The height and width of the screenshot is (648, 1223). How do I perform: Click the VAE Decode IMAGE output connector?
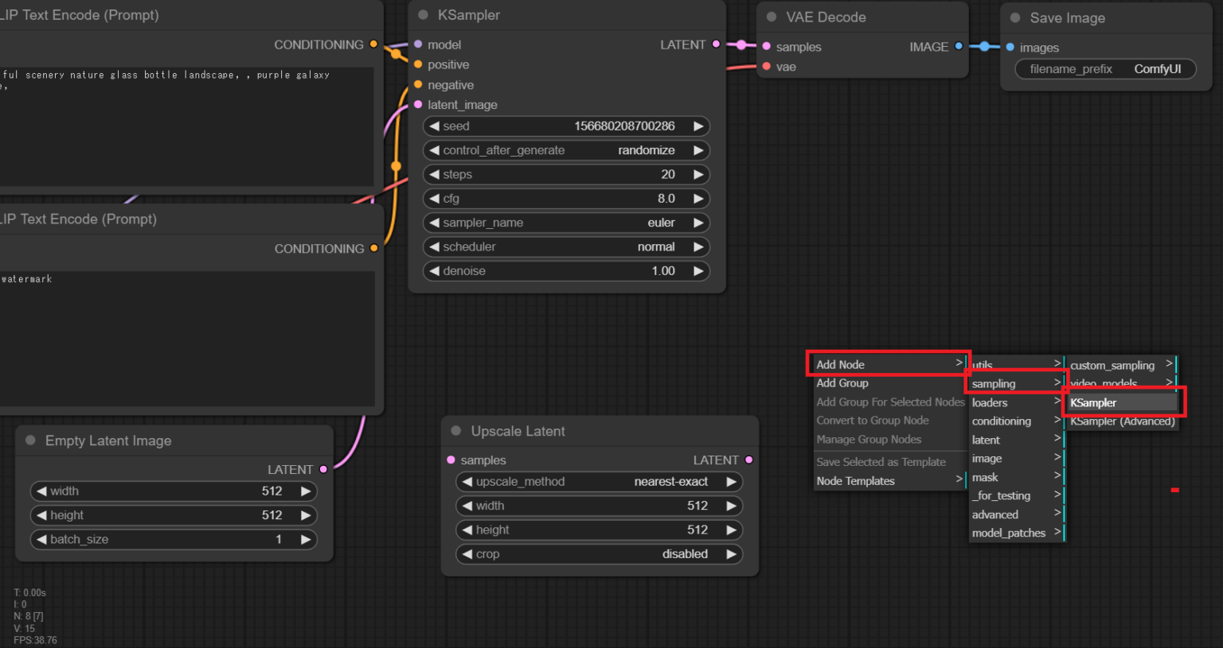coord(959,47)
